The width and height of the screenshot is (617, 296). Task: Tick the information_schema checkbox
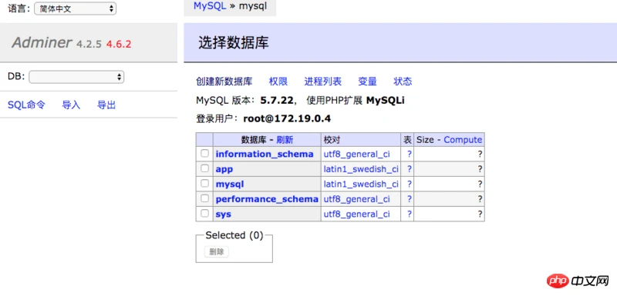click(x=204, y=153)
